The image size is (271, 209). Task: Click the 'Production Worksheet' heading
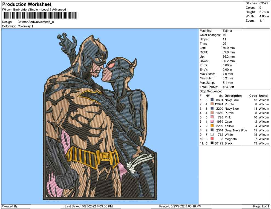(x=27, y=4)
